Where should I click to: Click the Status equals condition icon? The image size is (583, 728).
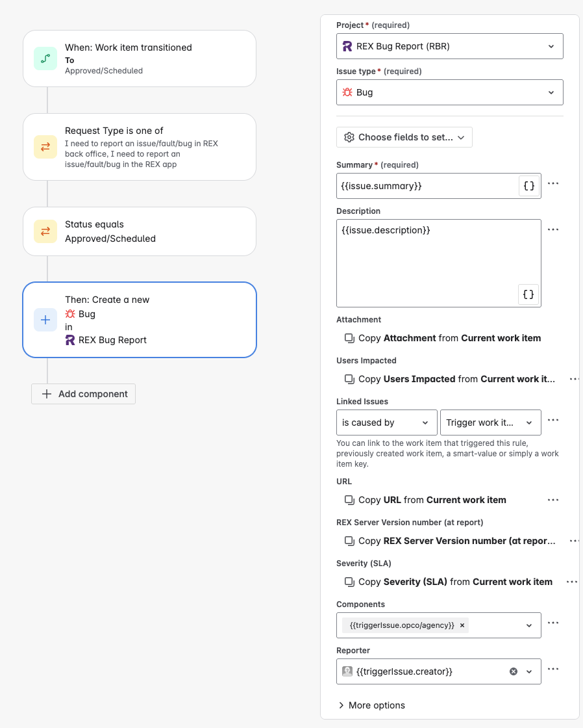pos(45,231)
